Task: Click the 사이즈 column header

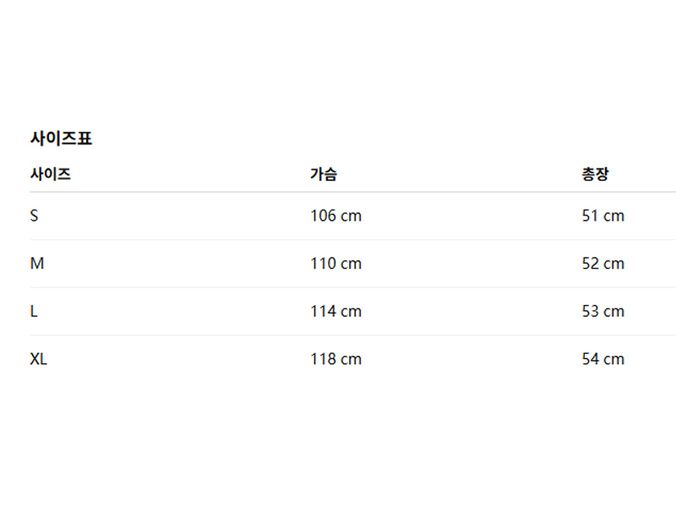Action: coord(50,175)
